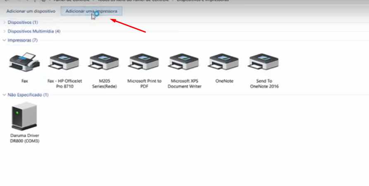Click the 'Dispositivos Multimídia (4)' heading text
369x186 pixels.
pyautogui.click(x=34, y=31)
